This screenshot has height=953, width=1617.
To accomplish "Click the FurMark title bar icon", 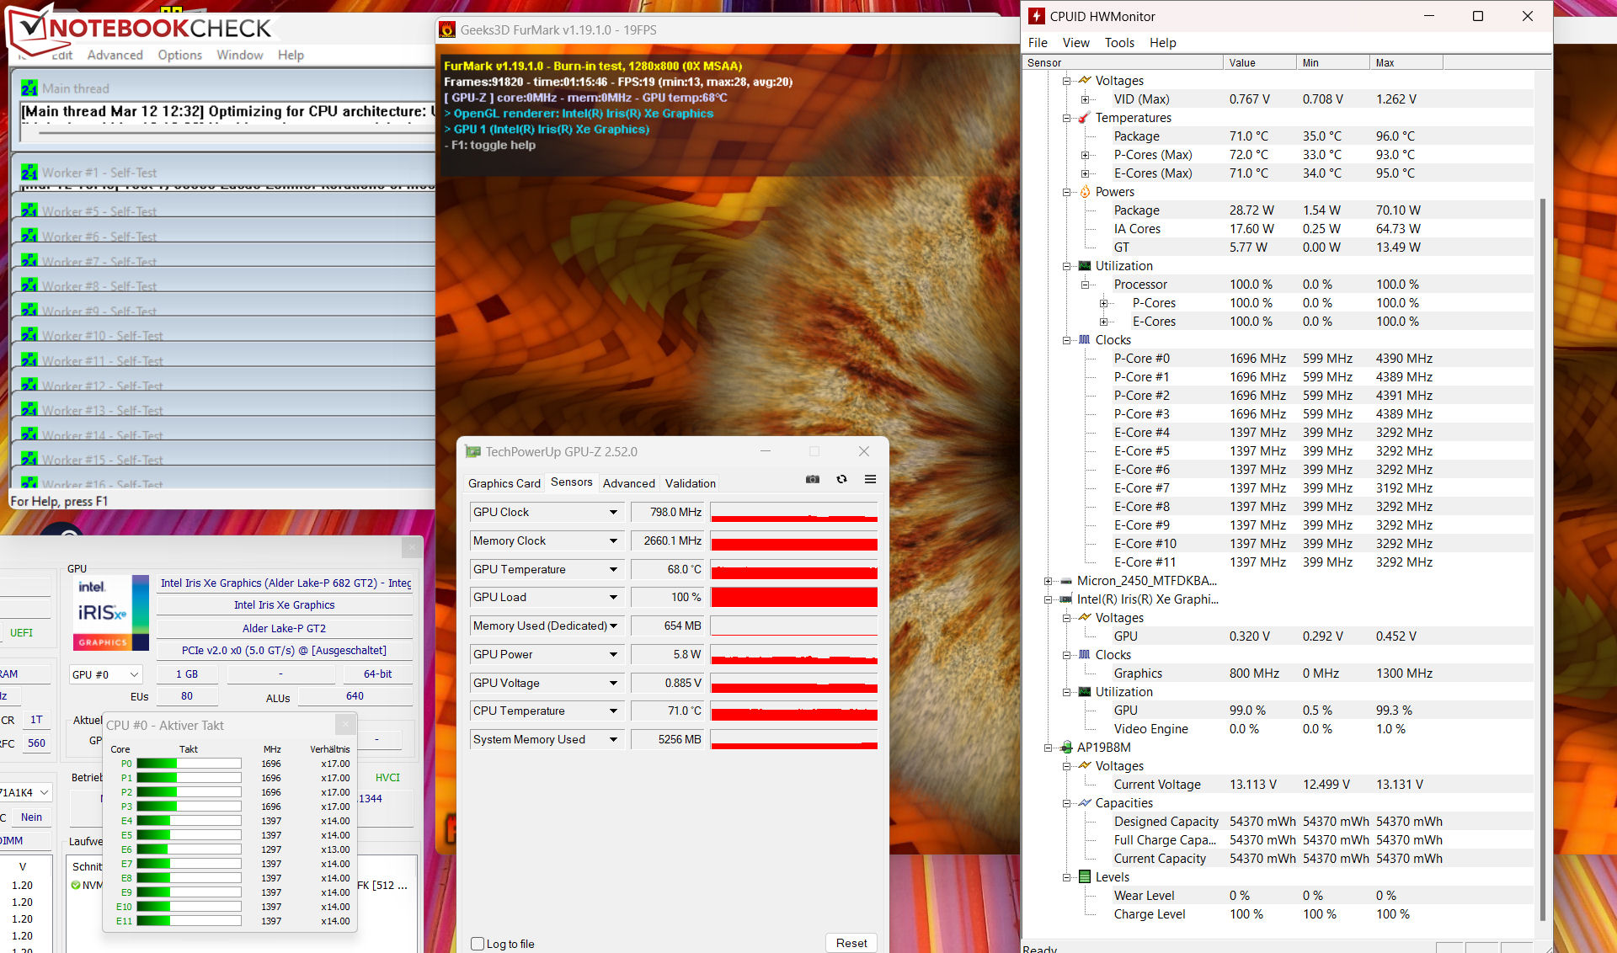I will 447,30.
